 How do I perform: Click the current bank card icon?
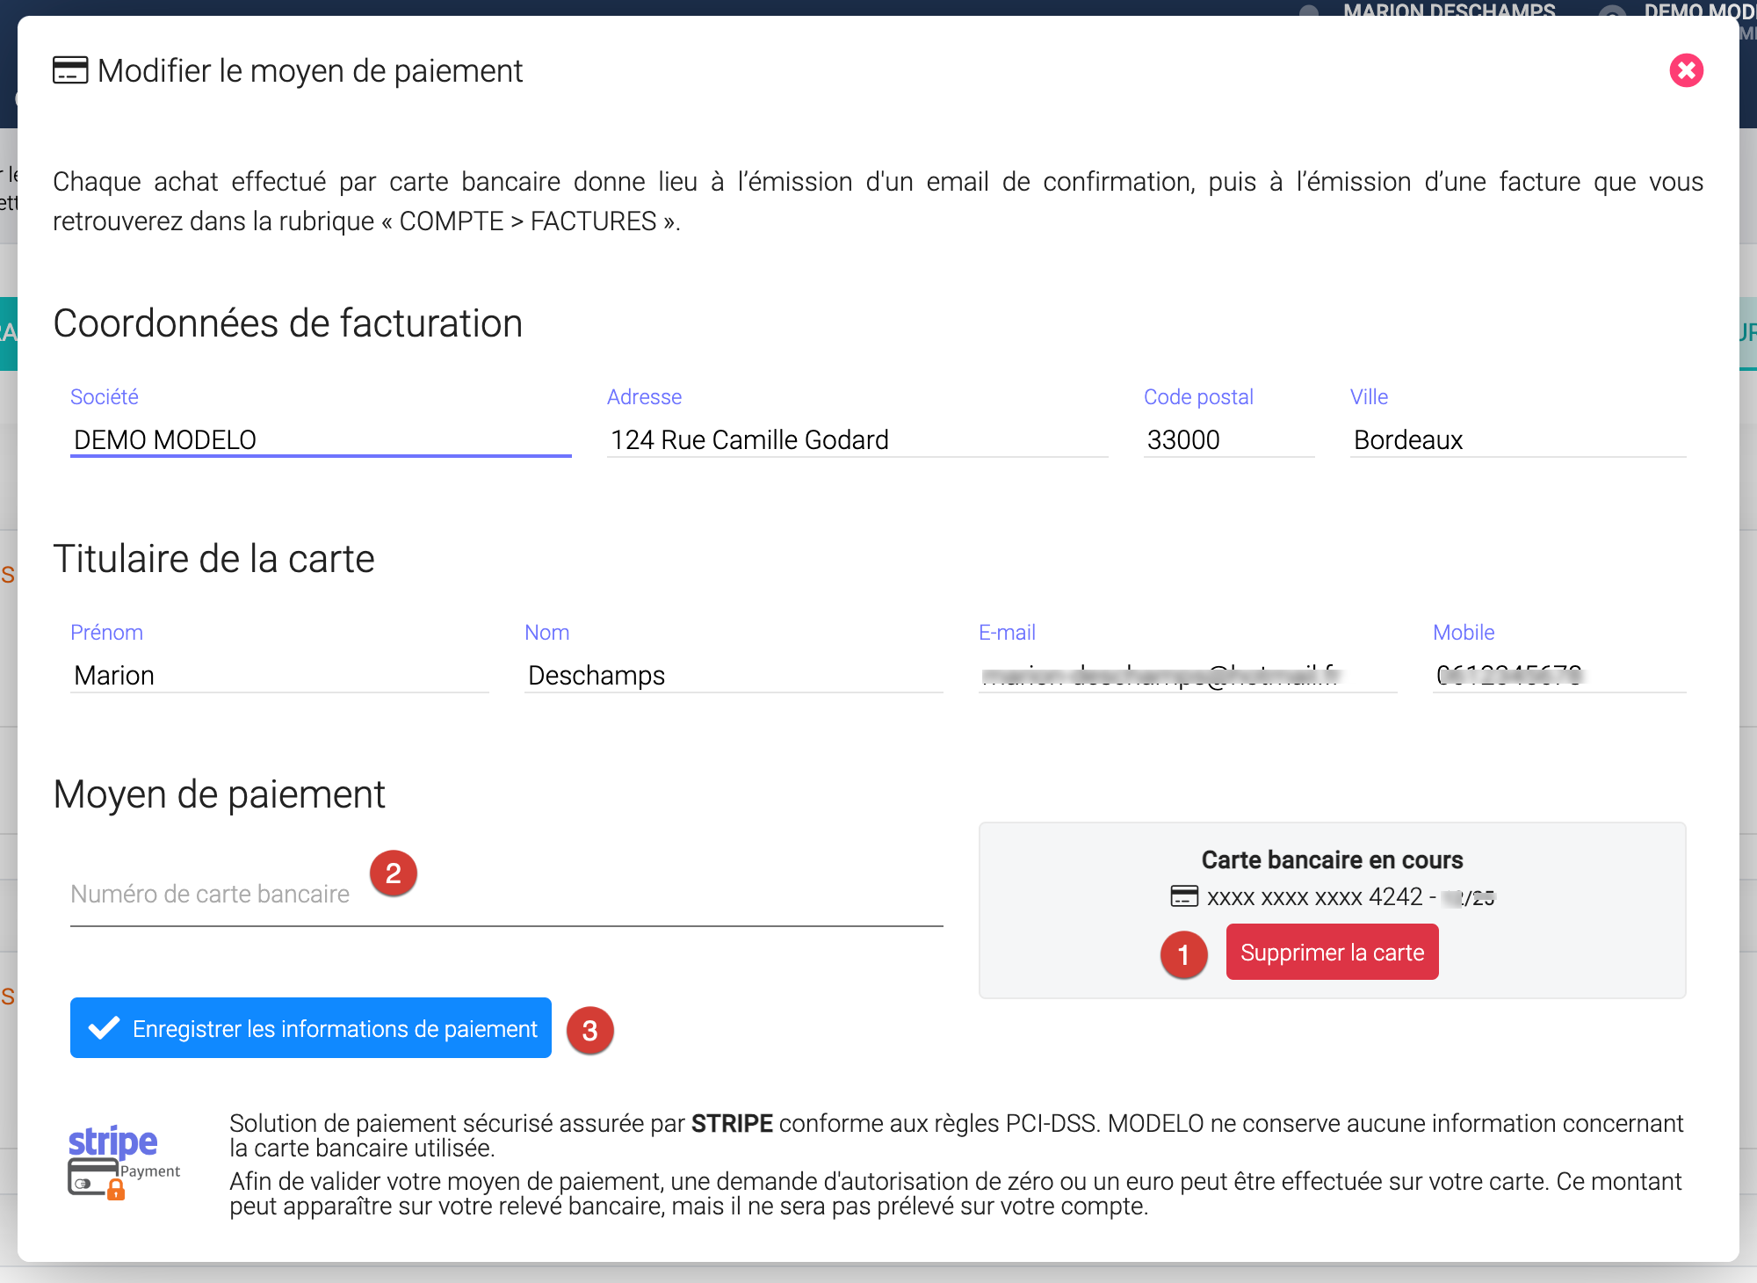coord(1184,896)
